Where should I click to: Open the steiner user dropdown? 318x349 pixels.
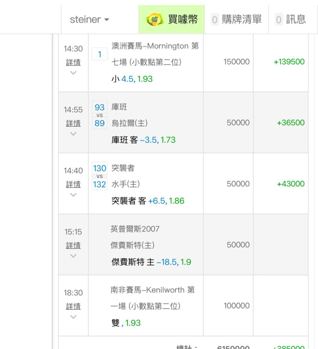[x=89, y=20]
